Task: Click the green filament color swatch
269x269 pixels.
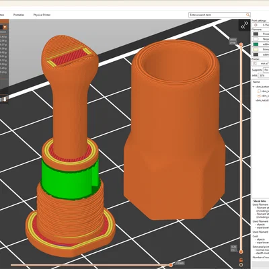Action: 256,44
